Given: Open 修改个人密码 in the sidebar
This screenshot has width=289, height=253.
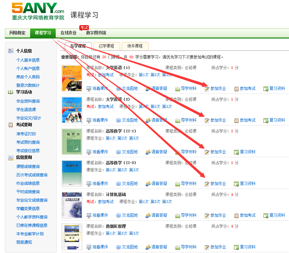Looking at the screenshot, I should click(28, 77).
